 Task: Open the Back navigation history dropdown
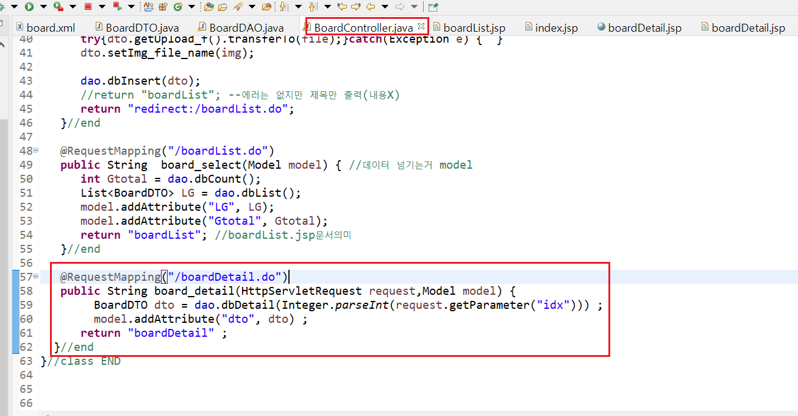[385, 7]
